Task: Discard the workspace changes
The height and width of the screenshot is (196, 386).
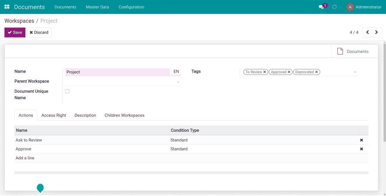Action: coord(39,32)
